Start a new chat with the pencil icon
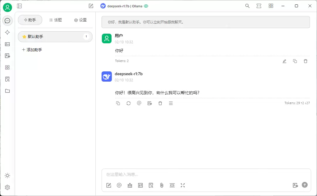This screenshot has width=317, height=196. tap(91, 6)
